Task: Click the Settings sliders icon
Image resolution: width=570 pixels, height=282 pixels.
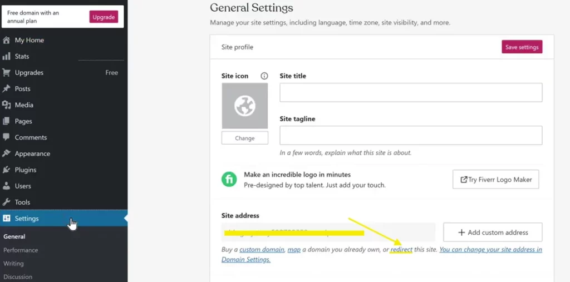Action: [x=6, y=218]
